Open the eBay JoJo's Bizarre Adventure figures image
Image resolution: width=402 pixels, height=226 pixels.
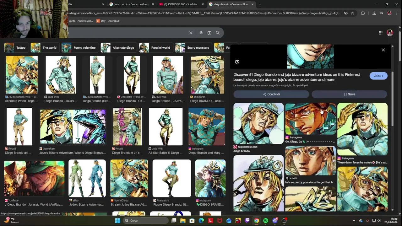87,178
